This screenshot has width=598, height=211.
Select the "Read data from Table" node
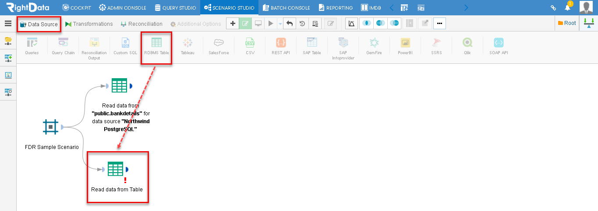point(116,169)
